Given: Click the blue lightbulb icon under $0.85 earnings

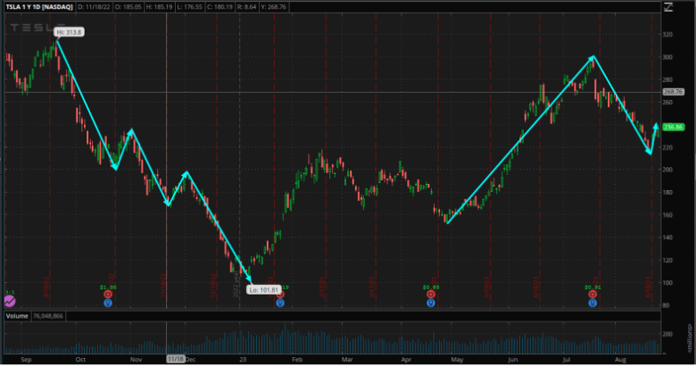Looking at the screenshot, I should 431,303.
